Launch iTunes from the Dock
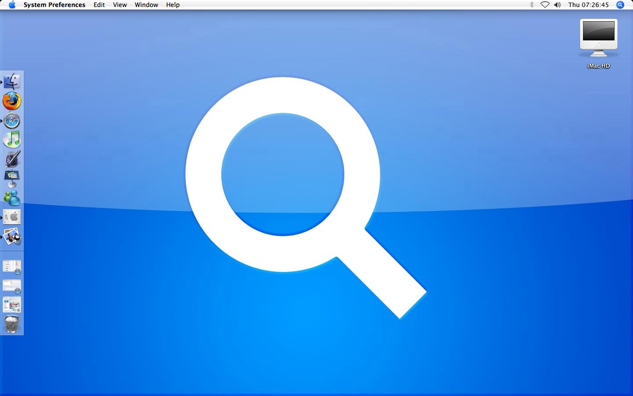The image size is (633, 396). (x=12, y=140)
